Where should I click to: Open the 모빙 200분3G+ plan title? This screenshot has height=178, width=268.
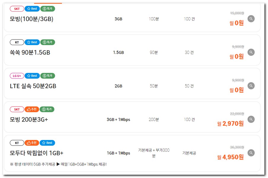pyautogui.click(x=29, y=120)
